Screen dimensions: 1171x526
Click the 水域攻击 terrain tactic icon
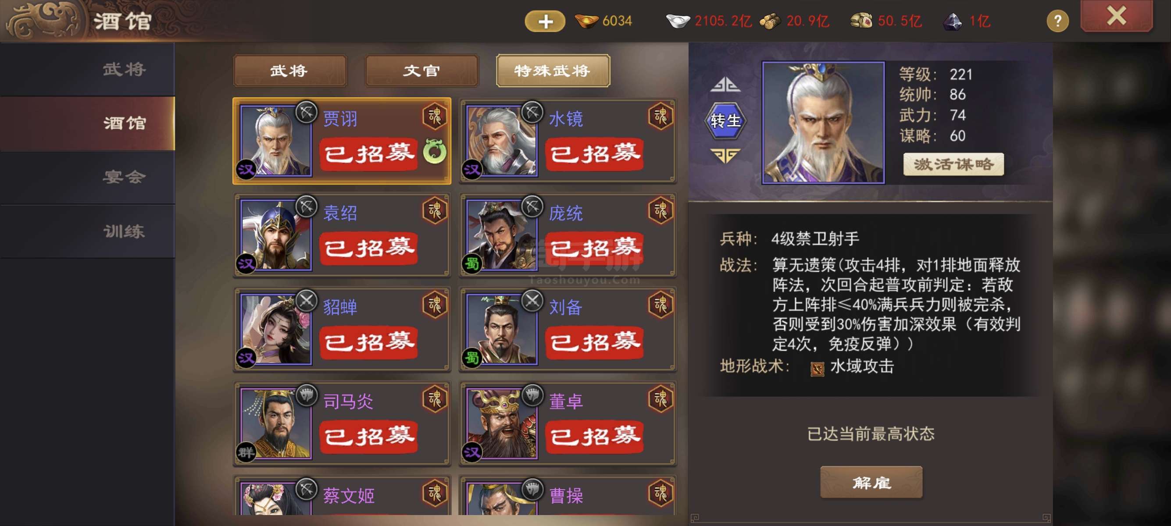[x=817, y=368]
